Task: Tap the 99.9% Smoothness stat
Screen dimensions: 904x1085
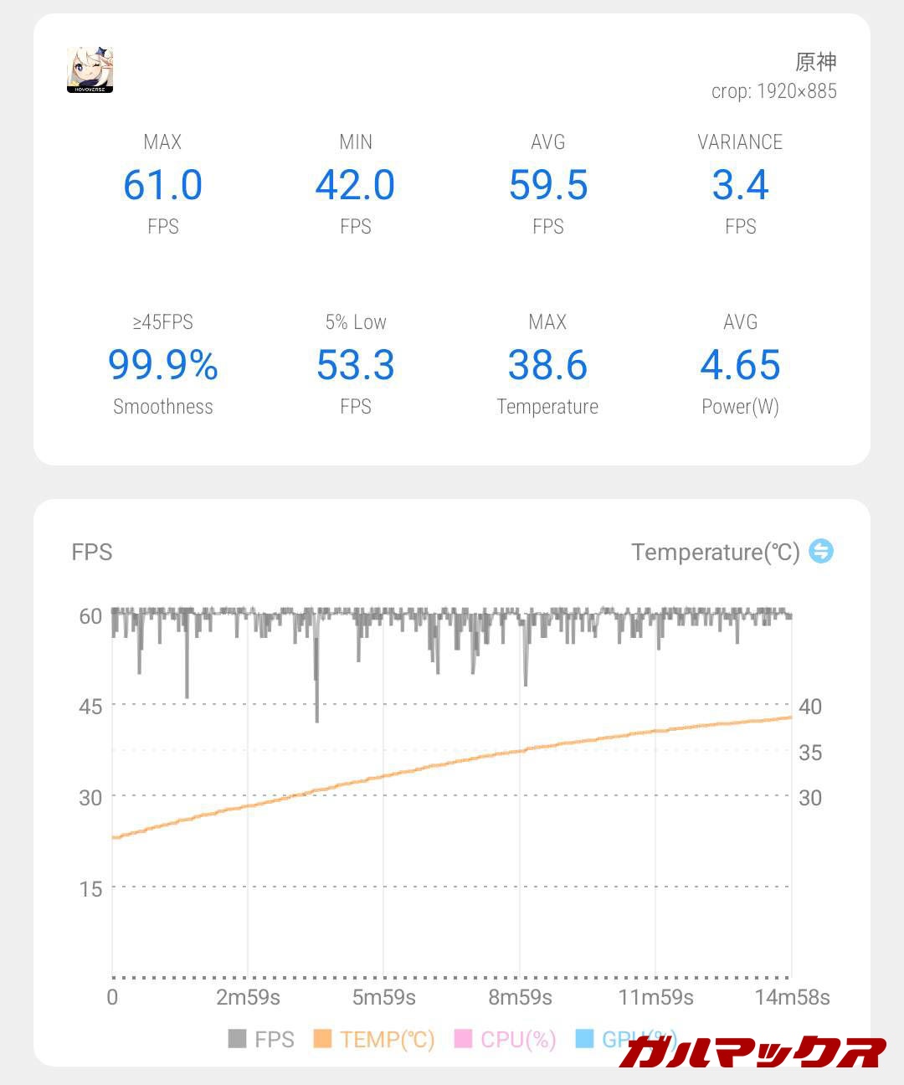Action: click(163, 365)
